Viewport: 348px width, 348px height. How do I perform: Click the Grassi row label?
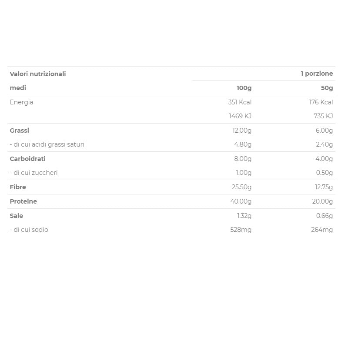coord(20,130)
